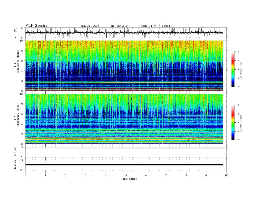Click the "VLF Spectra" title text
Image resolution: width=255 pixels, height=197 pixels.
[x=36, y=25]
